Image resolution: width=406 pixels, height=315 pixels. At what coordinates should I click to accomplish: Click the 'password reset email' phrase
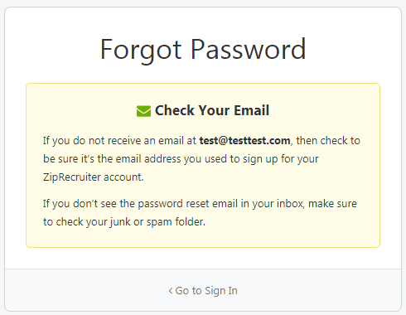[187, 204]
